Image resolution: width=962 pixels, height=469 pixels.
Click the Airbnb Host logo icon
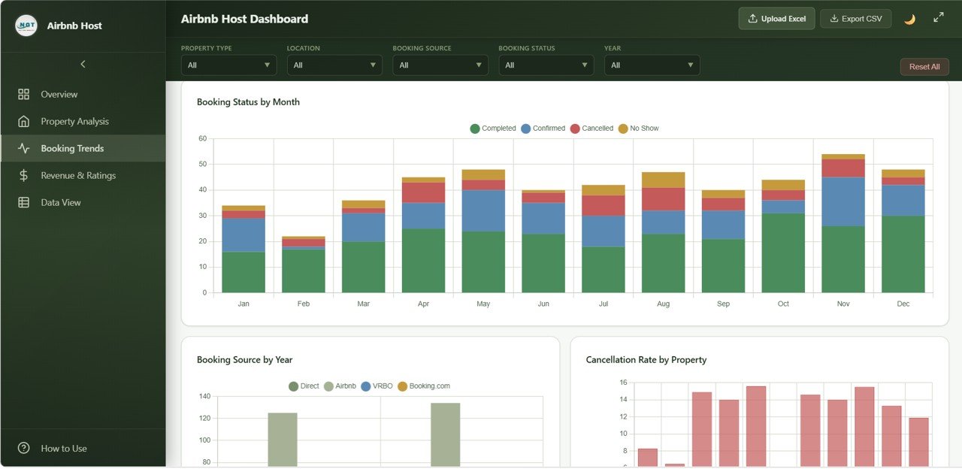(26, 26)
